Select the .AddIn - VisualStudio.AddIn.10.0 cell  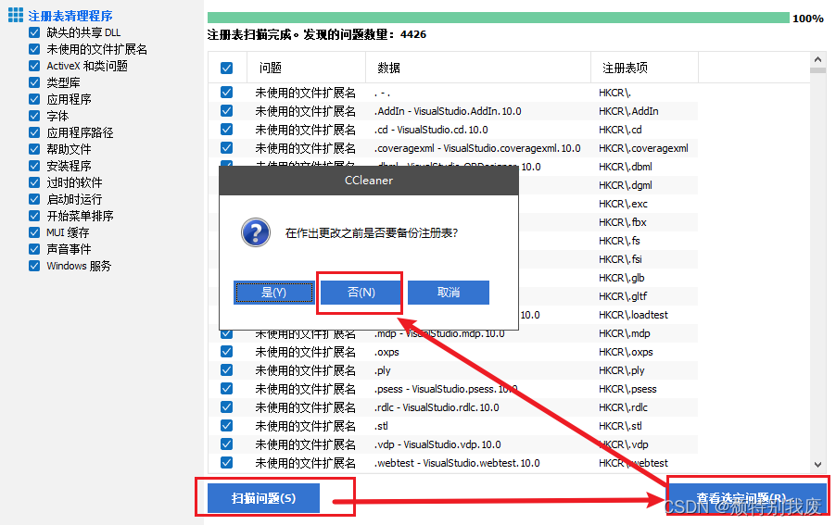(x=448, y=111)
